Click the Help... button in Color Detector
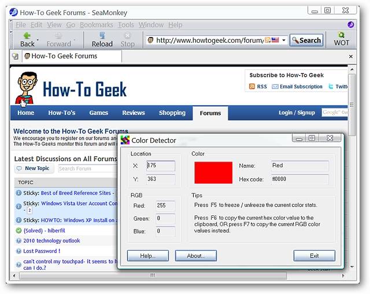370x294 pixels. (148, 255)
